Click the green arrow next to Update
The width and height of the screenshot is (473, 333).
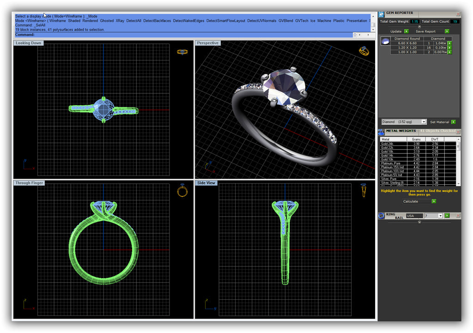(406, 31)
